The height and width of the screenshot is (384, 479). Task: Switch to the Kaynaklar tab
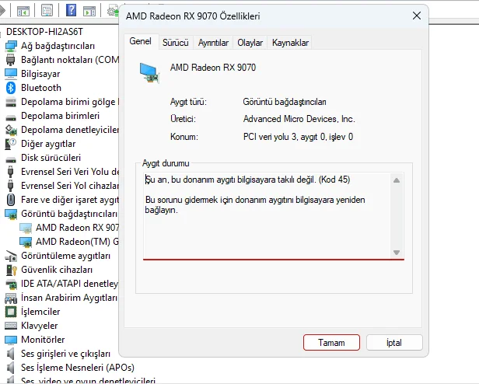click(290, 43)
